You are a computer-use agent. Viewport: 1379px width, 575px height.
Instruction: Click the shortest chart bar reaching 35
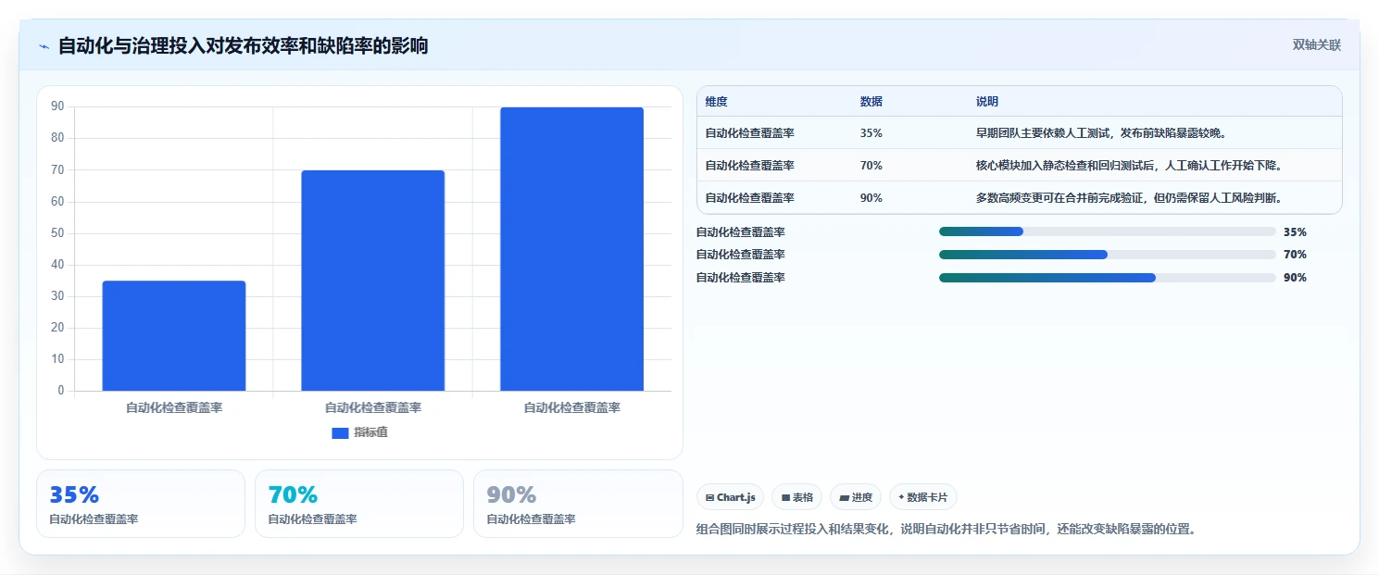pyautogui.click(x=174, y=335)
